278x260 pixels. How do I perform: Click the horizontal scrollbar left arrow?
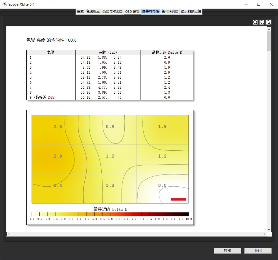click(x=9, y=234)
